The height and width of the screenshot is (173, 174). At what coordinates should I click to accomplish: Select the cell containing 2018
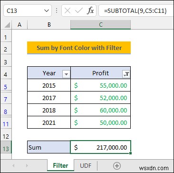click(49, 110)
